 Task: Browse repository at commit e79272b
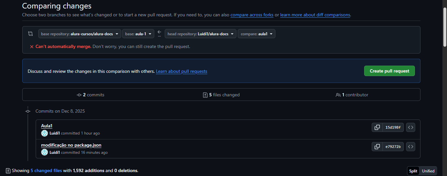[411, 147]
